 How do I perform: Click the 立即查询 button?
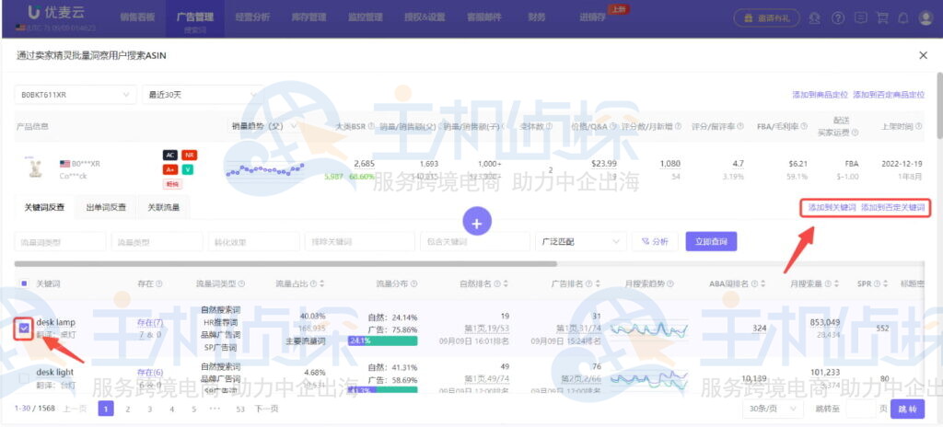coord(711,241)
